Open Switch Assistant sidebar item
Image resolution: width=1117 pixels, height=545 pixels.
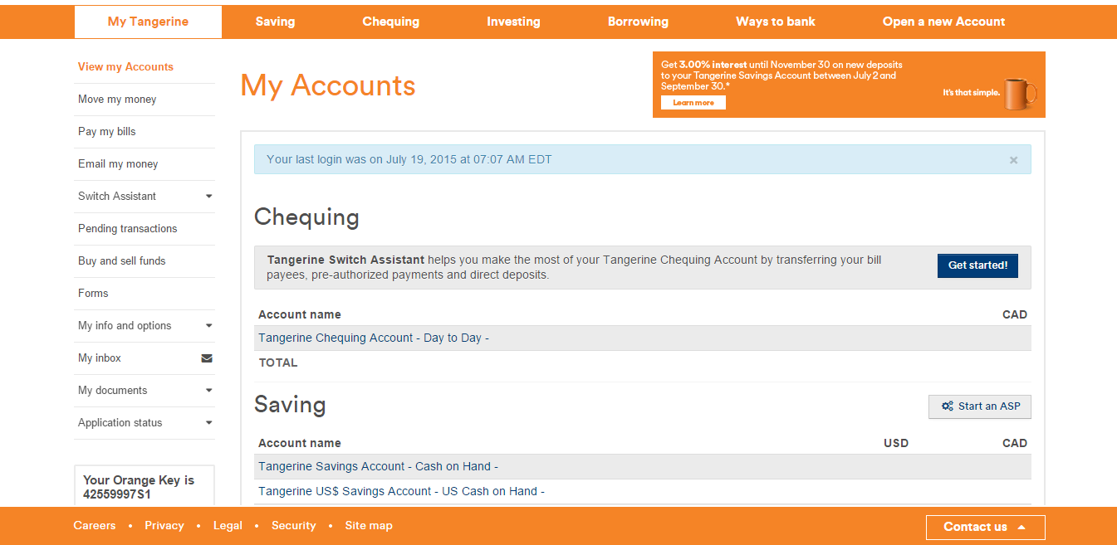point(117,197)
